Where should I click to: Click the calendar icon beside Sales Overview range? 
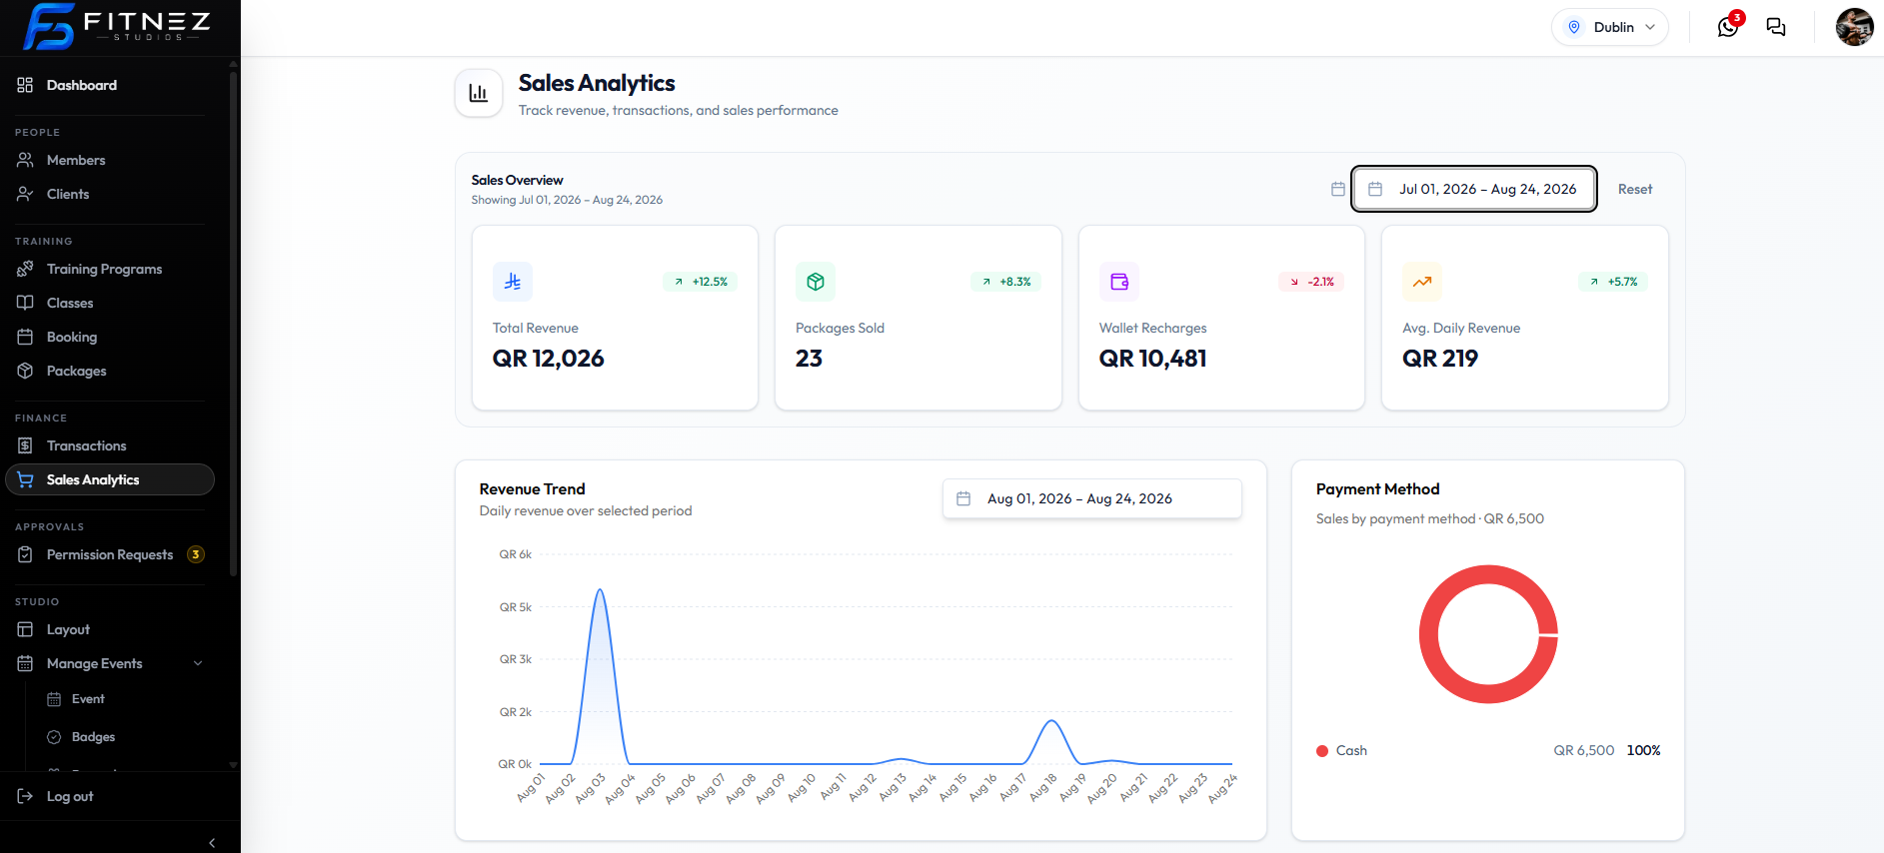1338,189
